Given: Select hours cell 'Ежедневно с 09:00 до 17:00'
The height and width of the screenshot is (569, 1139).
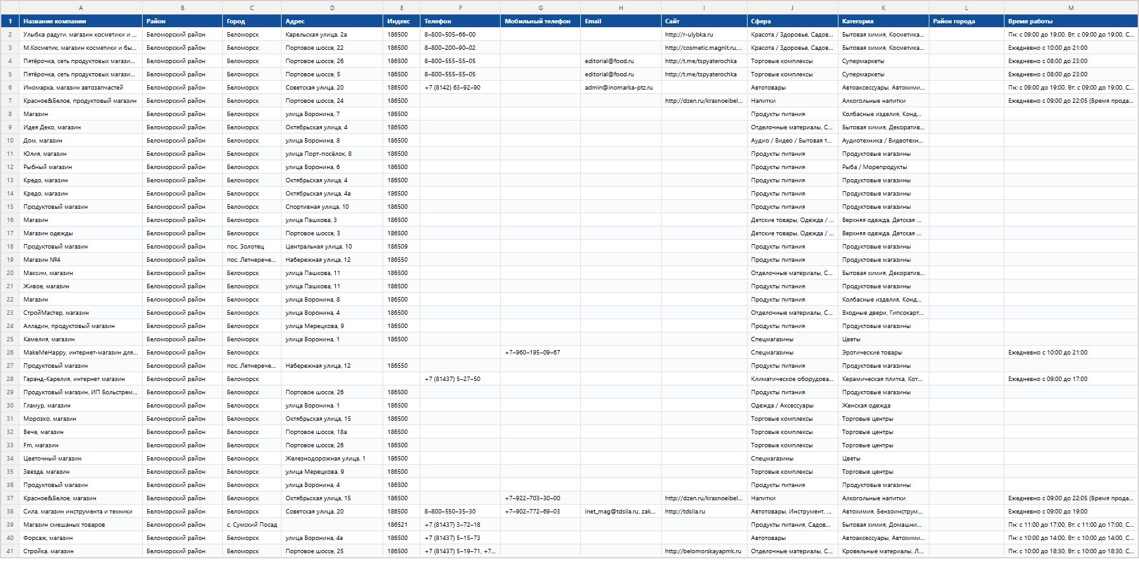Looking at the screenshot, I should [1071, 379].
